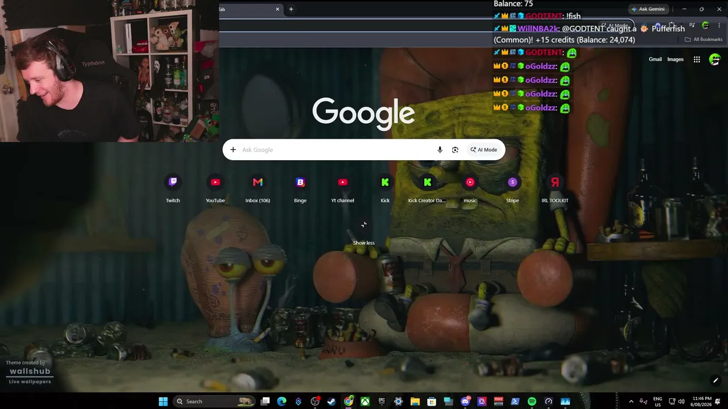Open the IRL TOOLKIT shortcut
This screenshot has height=409, width=728.
tap(555, 189)
